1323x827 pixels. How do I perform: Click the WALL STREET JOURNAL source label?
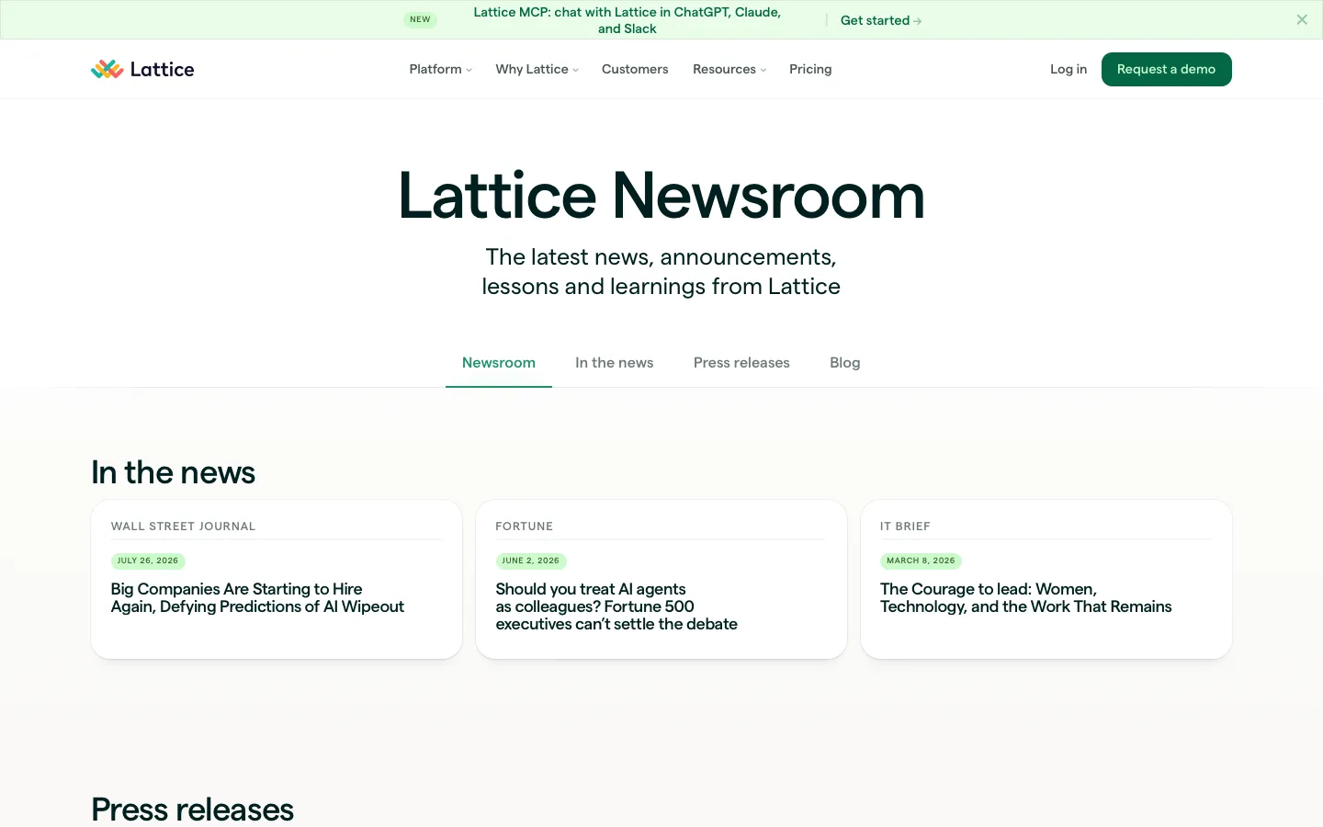click(x=184, y=527)
